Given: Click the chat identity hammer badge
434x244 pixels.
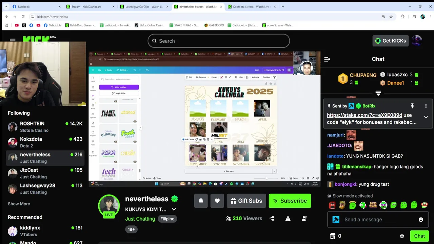Looking at the screenshot, I should 336,220.
